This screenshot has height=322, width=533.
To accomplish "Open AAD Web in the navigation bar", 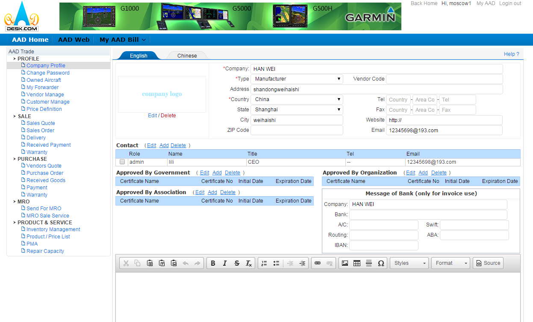I will click(x=74, y=40).
